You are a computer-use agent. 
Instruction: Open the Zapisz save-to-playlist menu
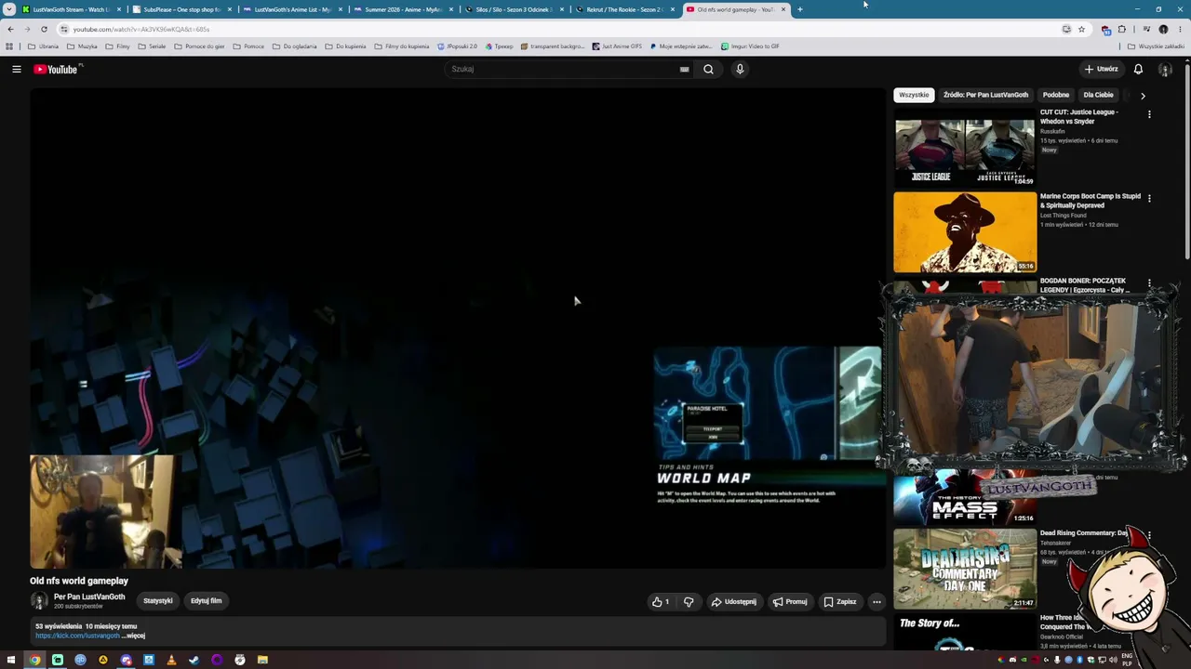tap(839, 601)
